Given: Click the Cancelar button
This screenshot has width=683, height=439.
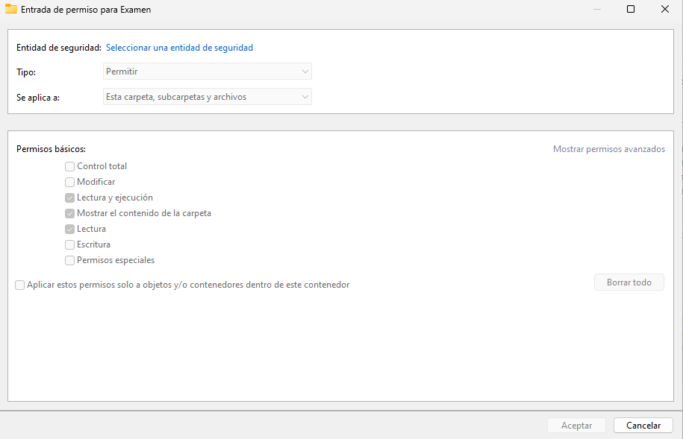Looking at the screenshot, I should pyautogui.click(x=643, y=426).
